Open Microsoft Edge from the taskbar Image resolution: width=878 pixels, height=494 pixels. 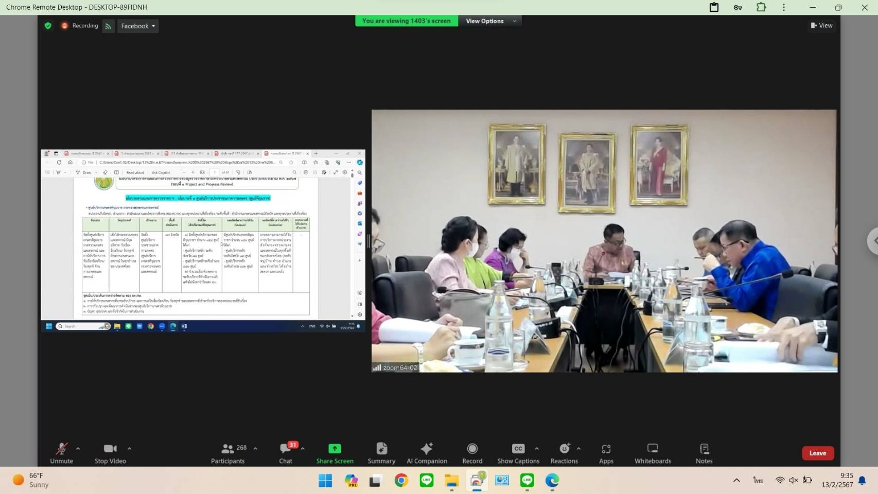[x=552, y=481]
